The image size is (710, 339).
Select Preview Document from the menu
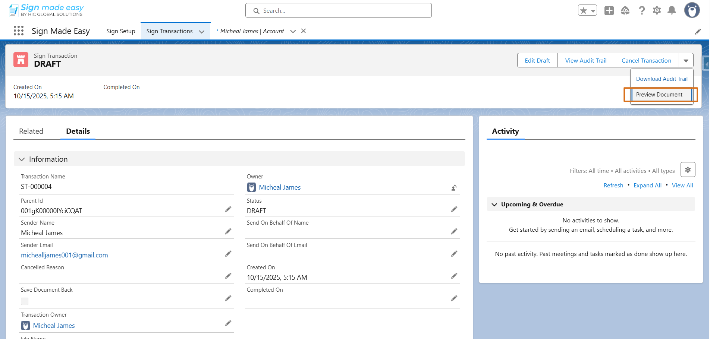659,95
